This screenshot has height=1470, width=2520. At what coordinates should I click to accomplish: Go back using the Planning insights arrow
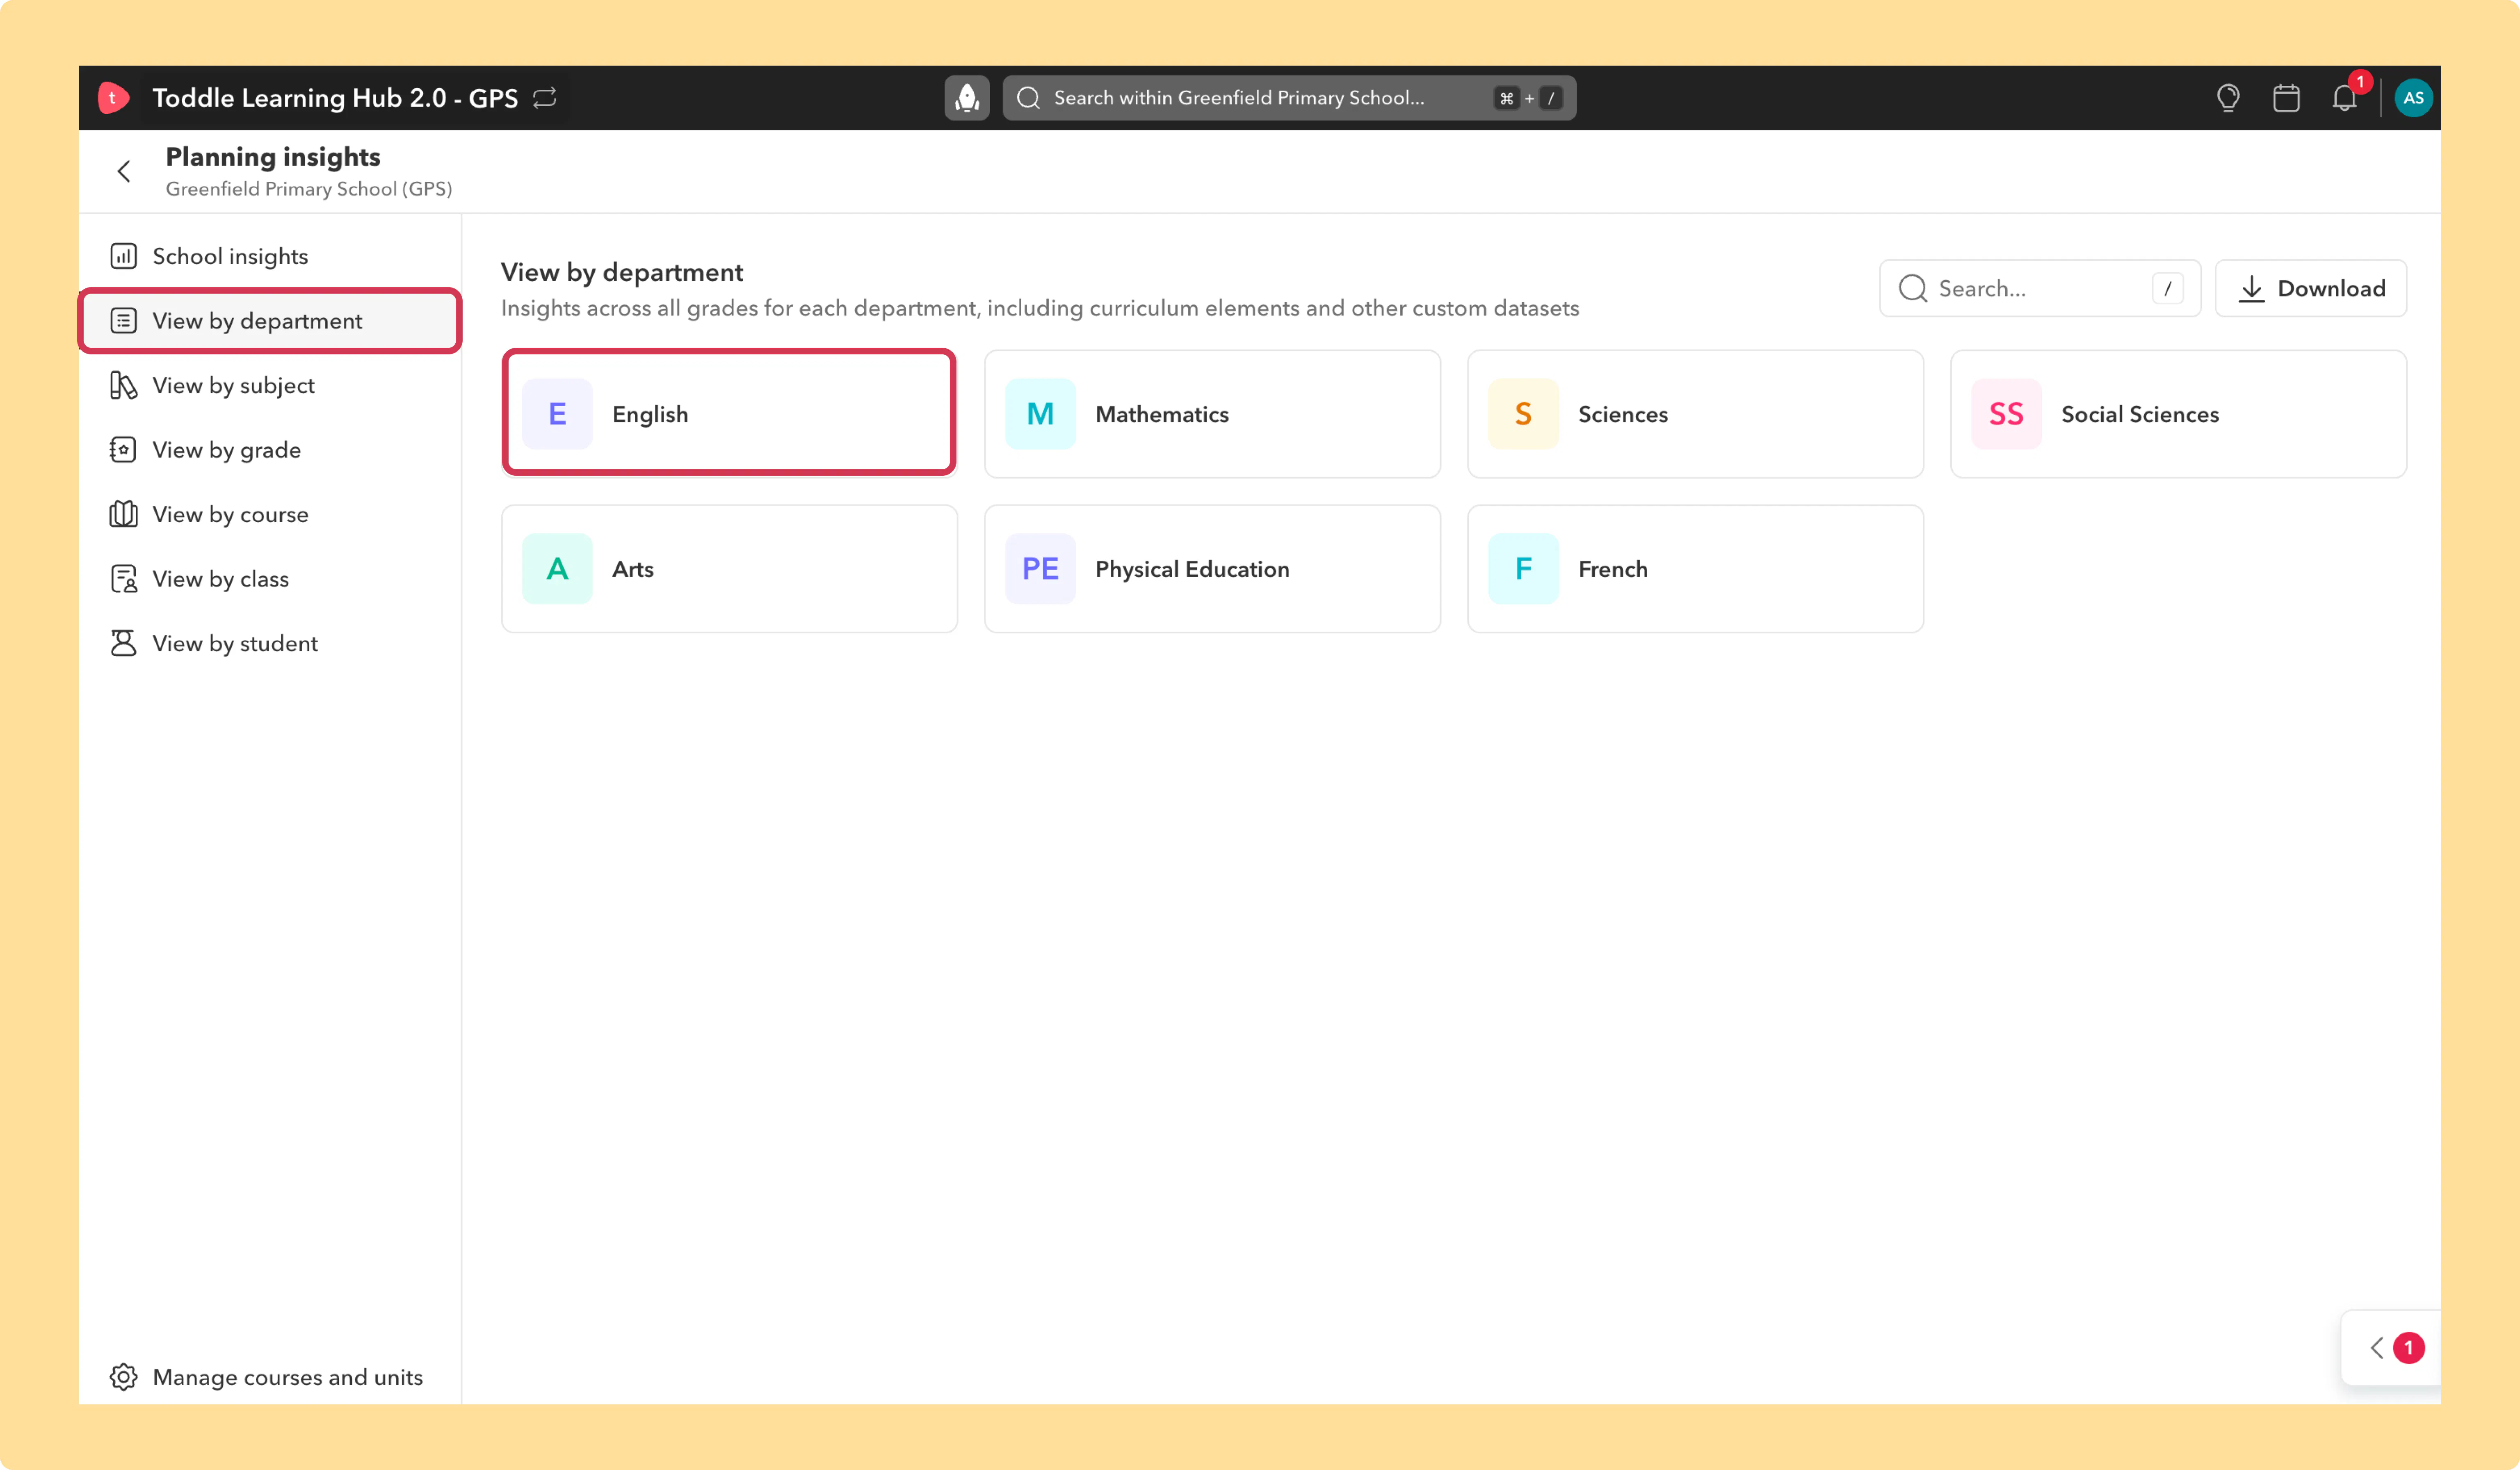click(124, 171)
